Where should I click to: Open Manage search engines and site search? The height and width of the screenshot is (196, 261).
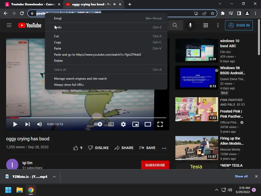[106, 79]
